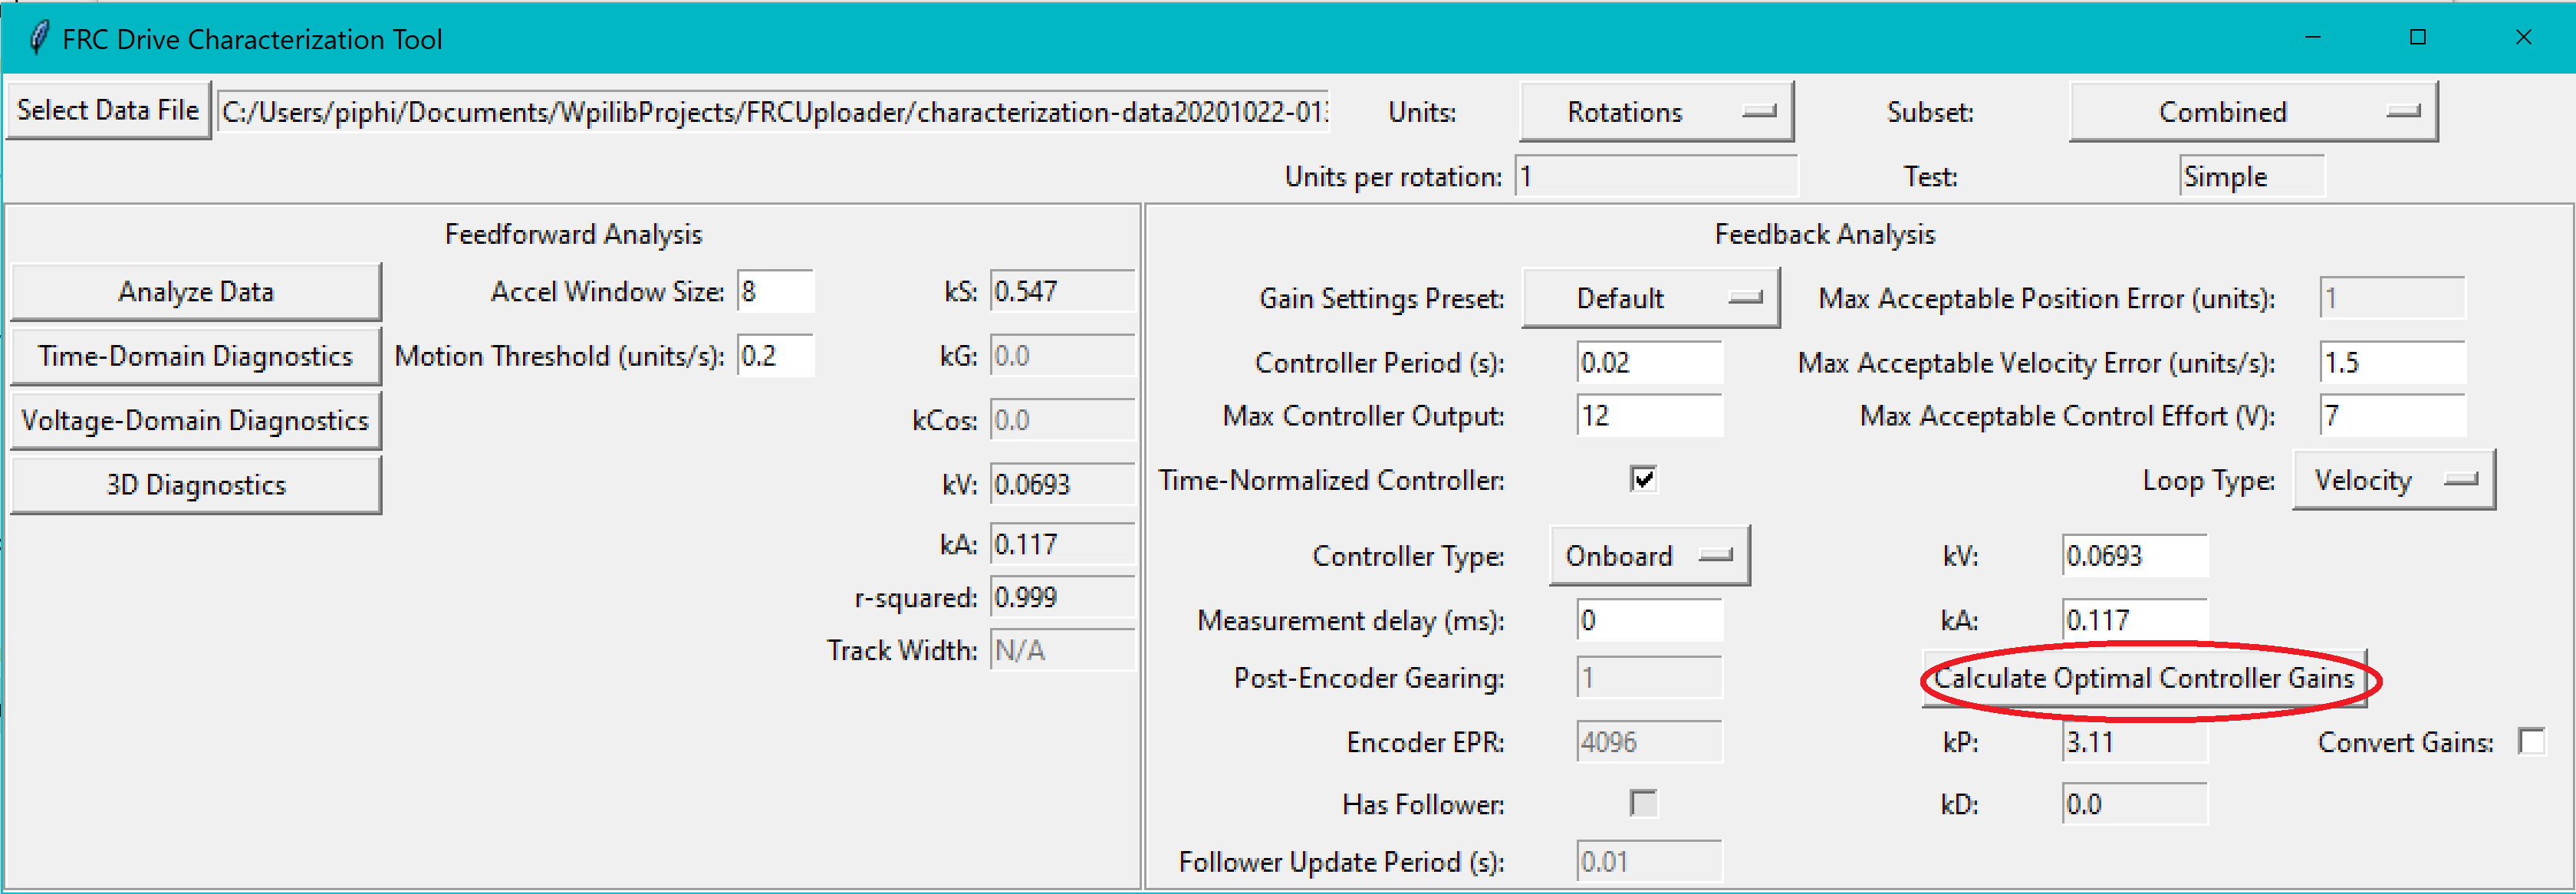Viewport: 2576px width, 894px height.
Task: Click the data file path field
Action: pos(773,112)
